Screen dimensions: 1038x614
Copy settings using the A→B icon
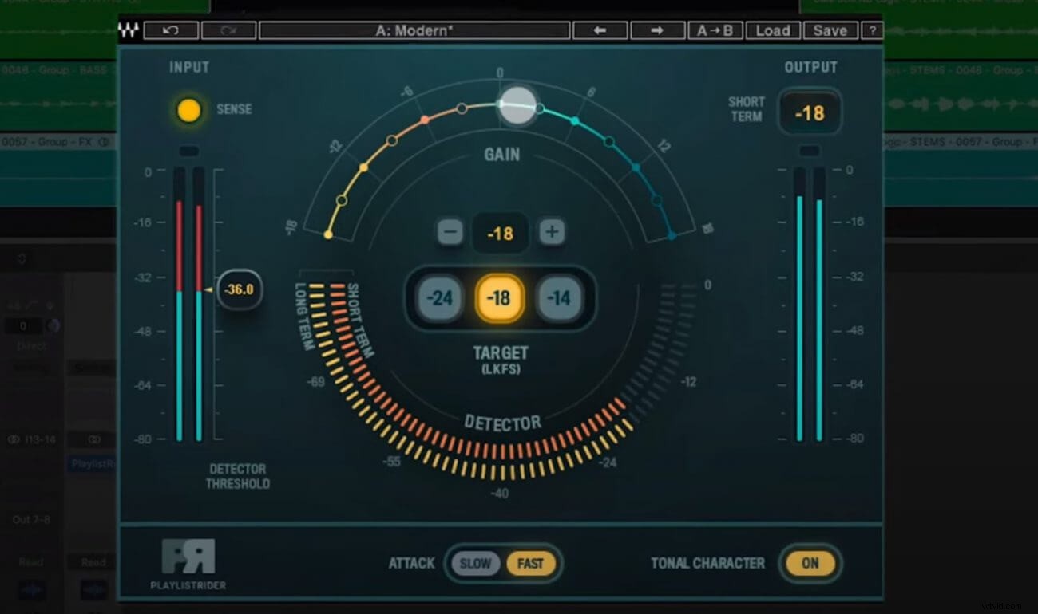pos(715,30)
